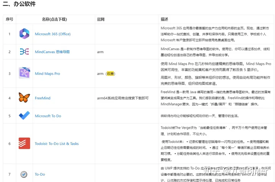Click the 官网 column header
Viewport: 275px width, 182px height.
click(x=101, y=19)
